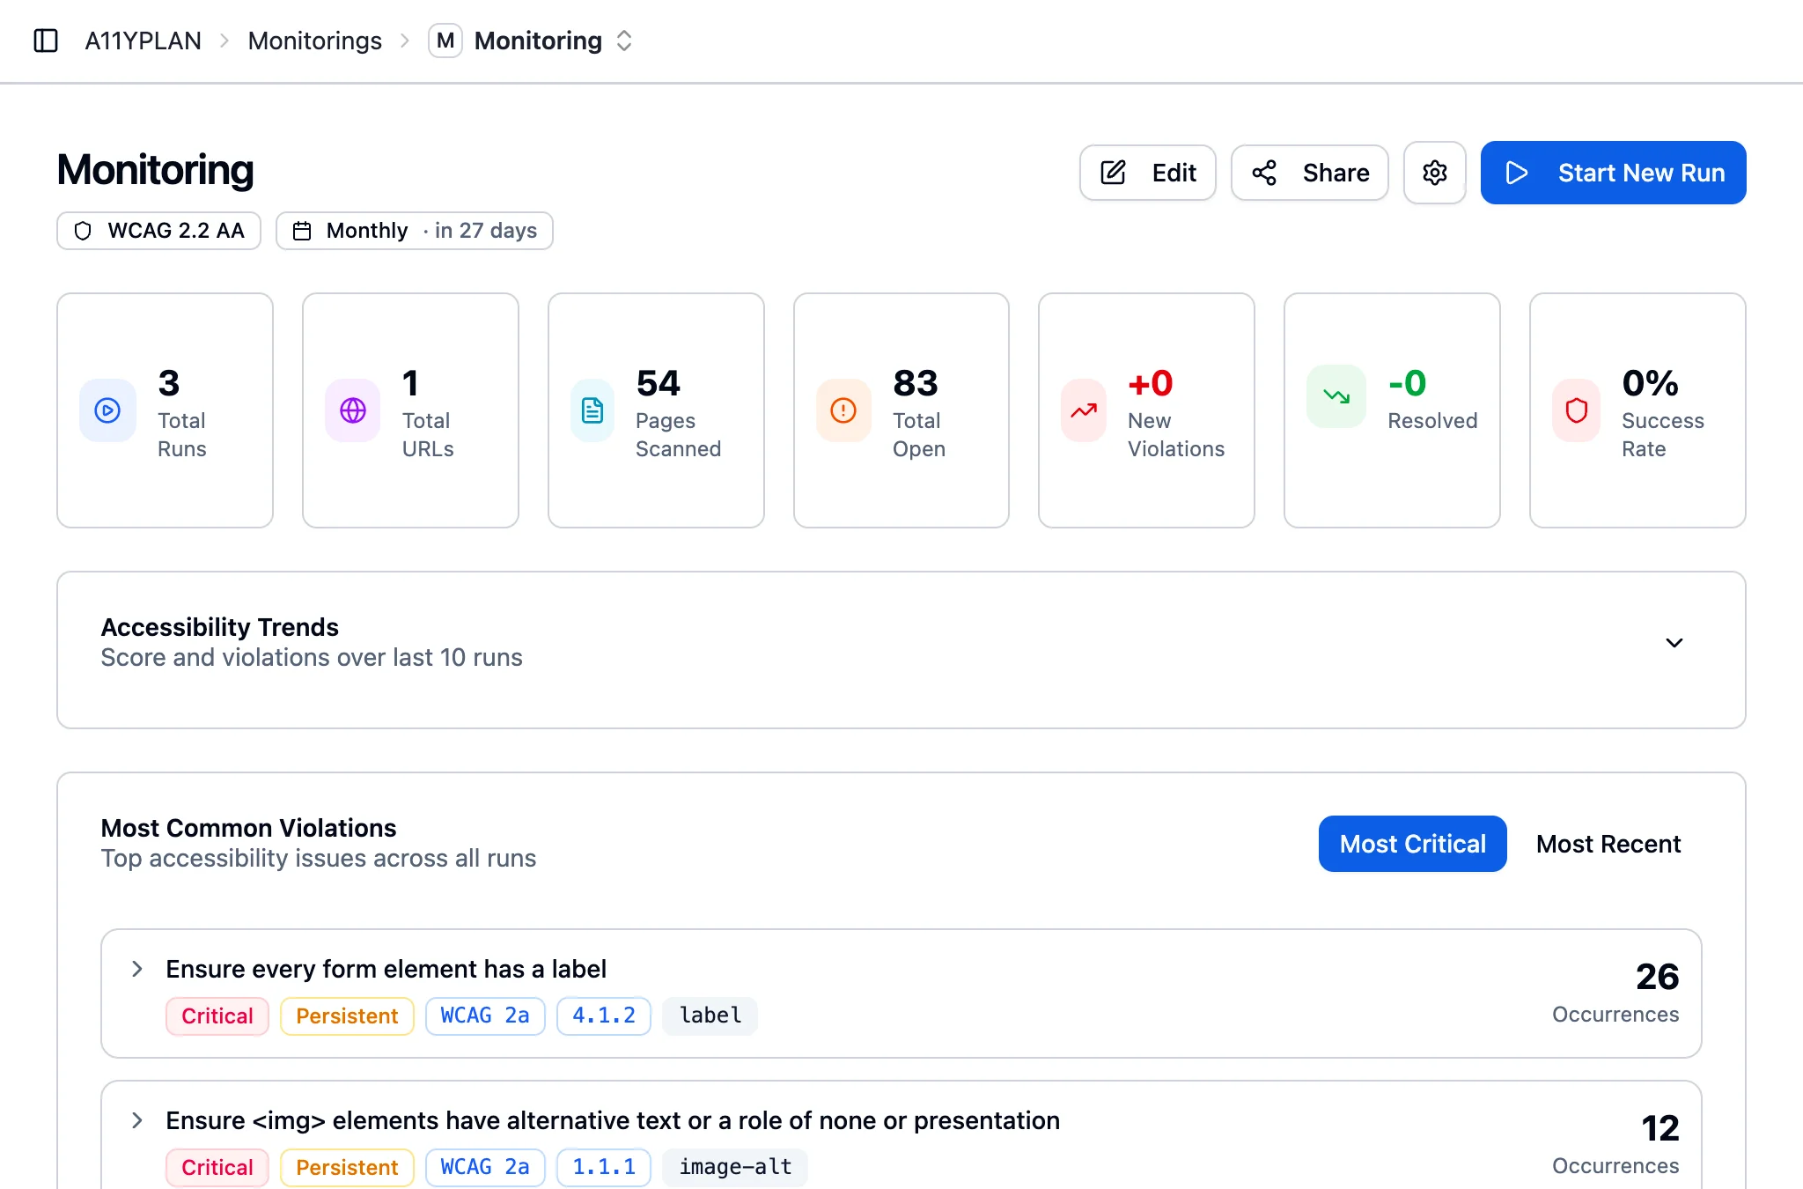Expand the Accessibility Trends section
This screenshot has width=1803, height=1189.
[x=1674, y=643]
